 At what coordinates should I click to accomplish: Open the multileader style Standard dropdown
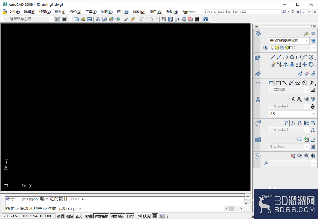(x=289, y=130)
